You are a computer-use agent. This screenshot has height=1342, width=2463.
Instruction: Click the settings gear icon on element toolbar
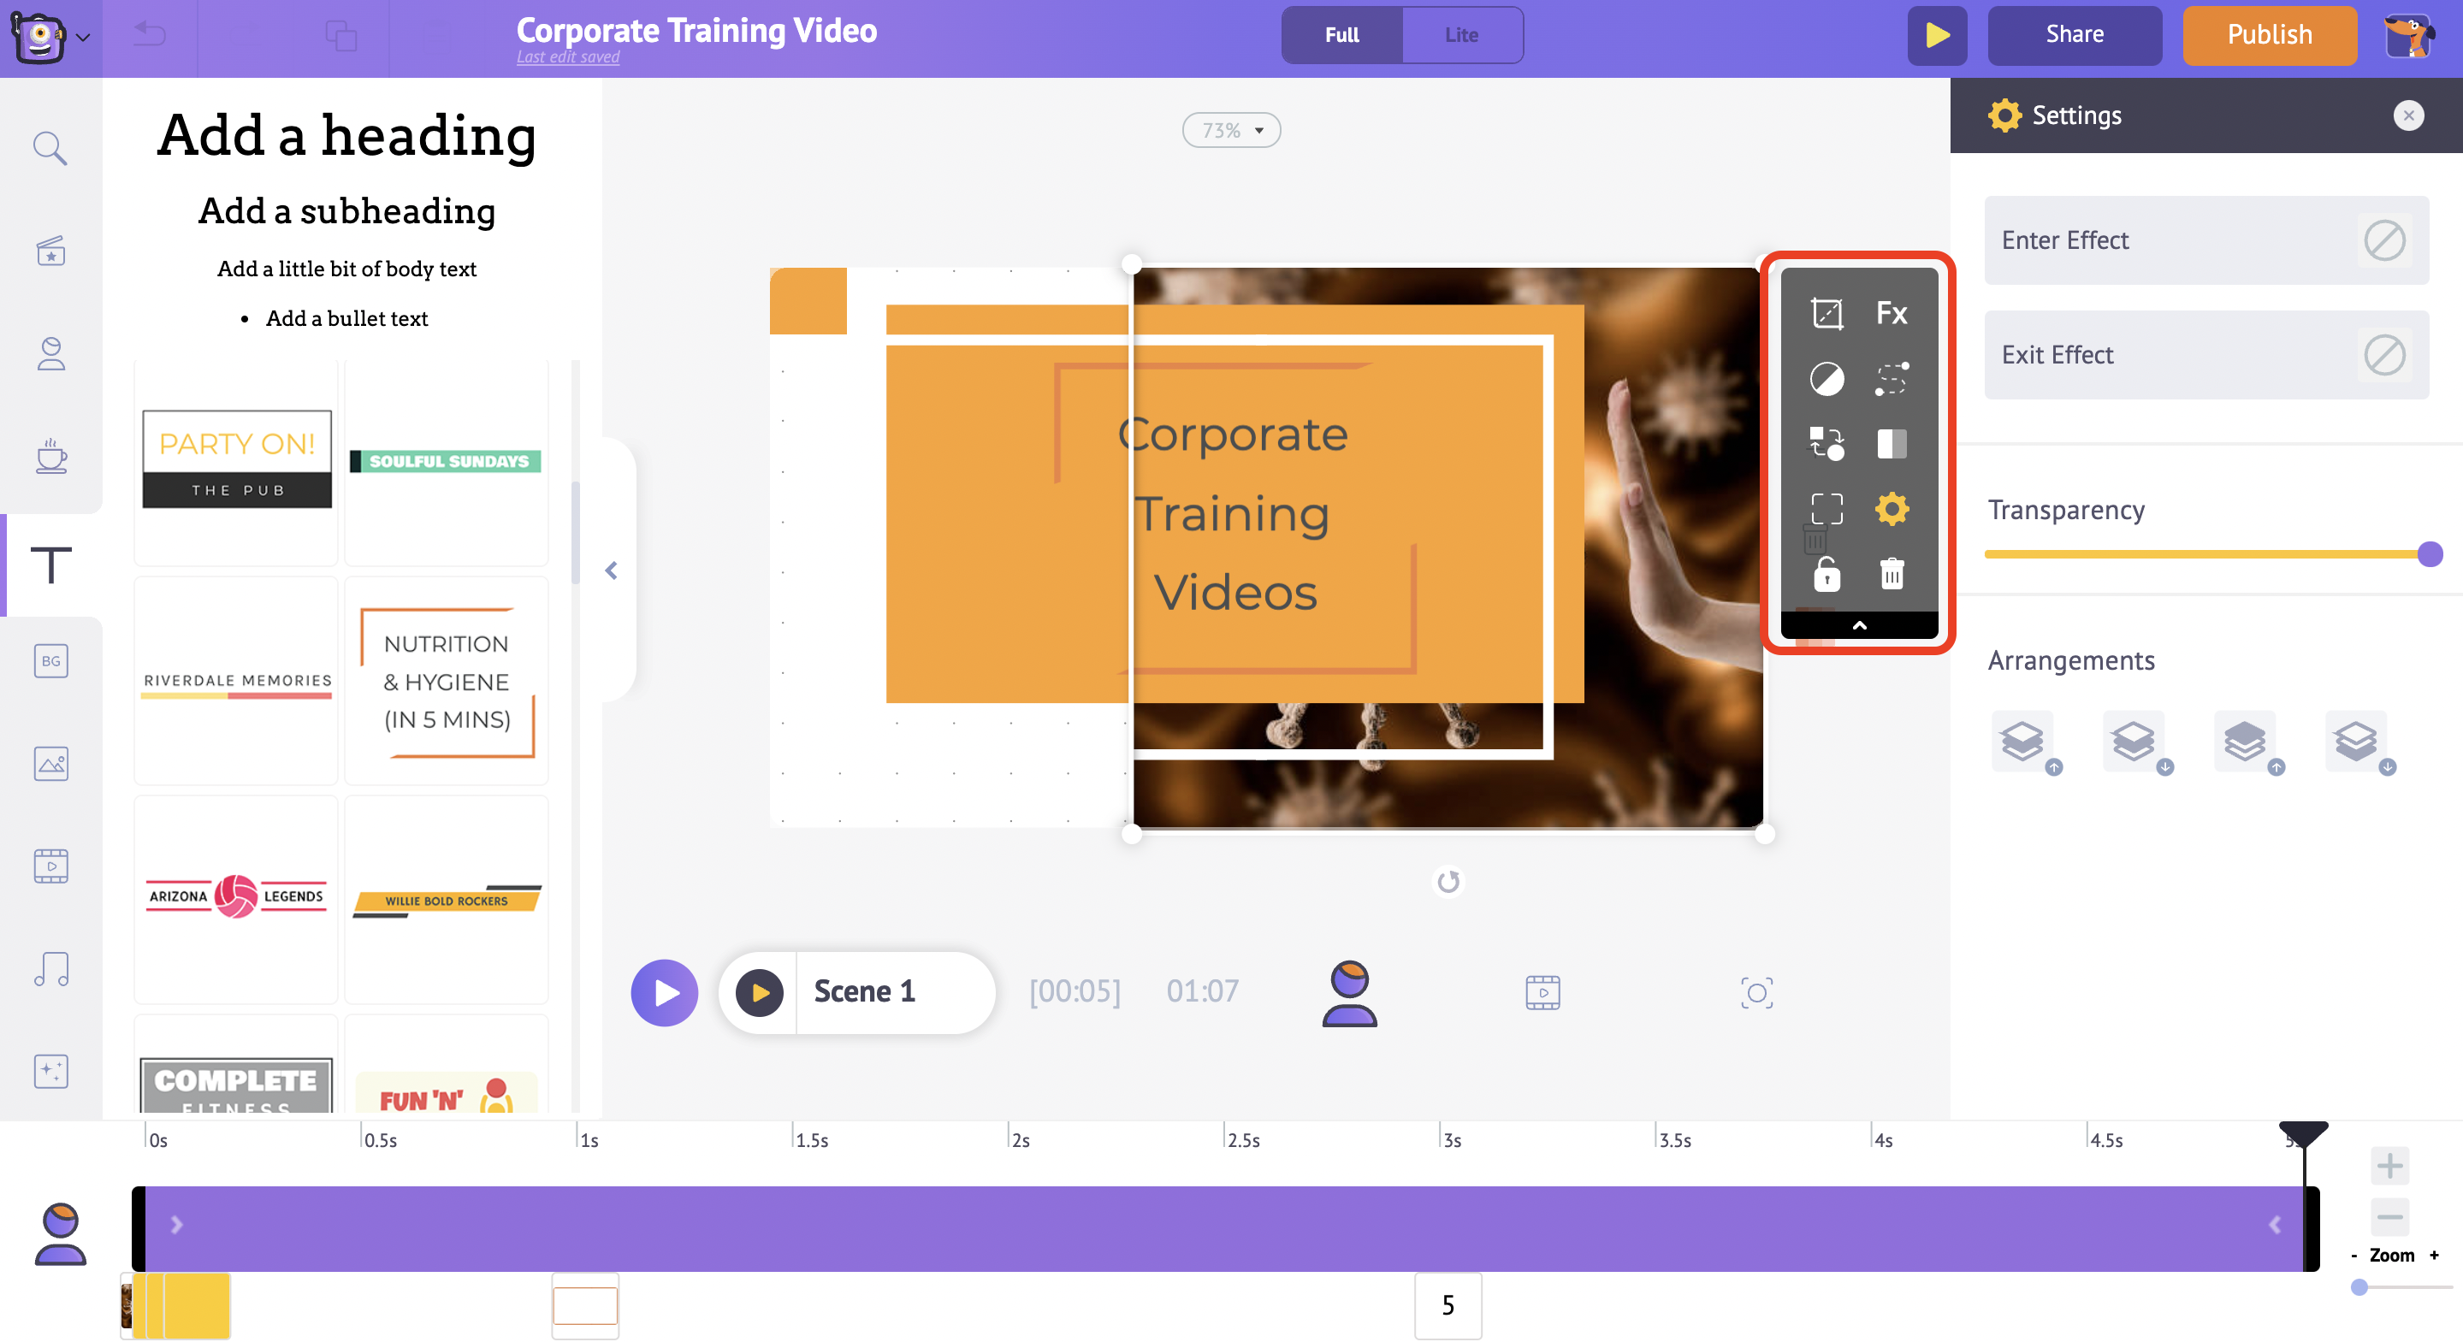[x=1891, y=509]
